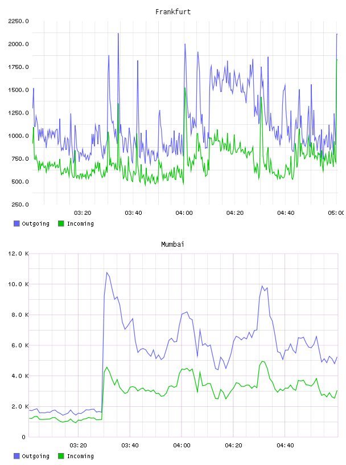Click the 6.0 K y-axis label on Mumbai chart
This screenshot has width=346, height=465.
(20, 345)
